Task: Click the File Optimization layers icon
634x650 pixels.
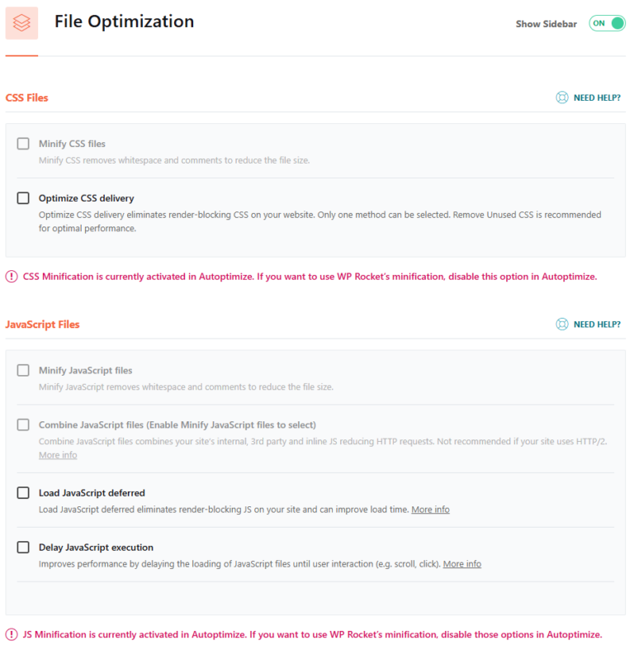Action: (21, 23)
